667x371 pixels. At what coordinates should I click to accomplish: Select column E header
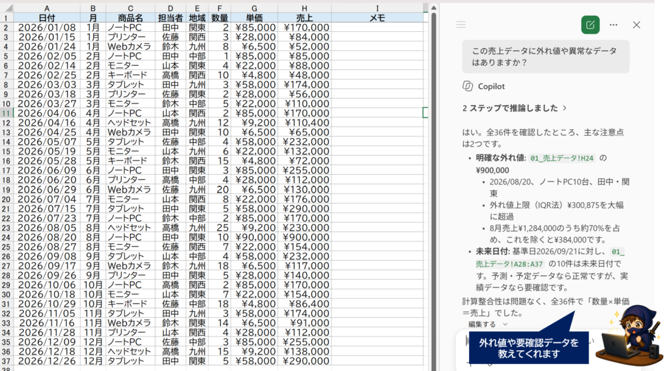pyautogui.click(x=197, y=8)
